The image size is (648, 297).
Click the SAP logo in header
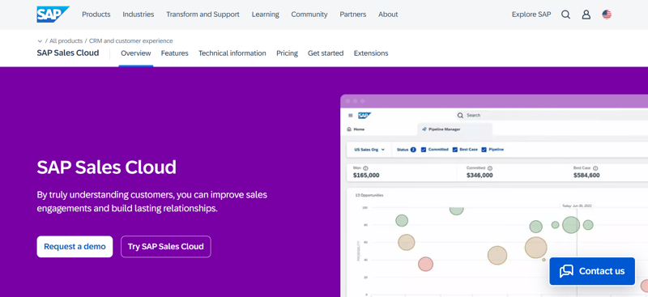[53, 15]
